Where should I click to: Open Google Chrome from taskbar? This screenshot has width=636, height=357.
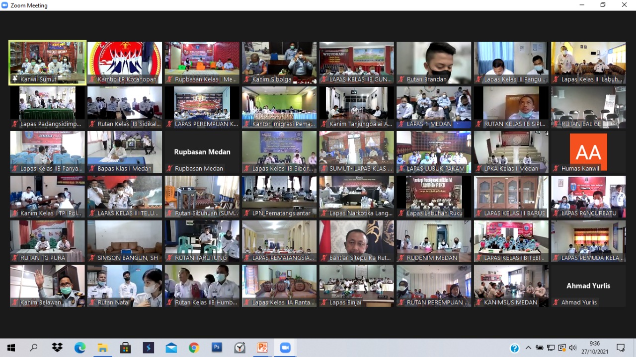pos(194,348)
